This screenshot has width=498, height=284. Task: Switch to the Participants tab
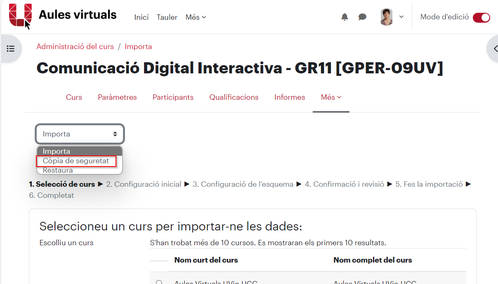(173, 97)
